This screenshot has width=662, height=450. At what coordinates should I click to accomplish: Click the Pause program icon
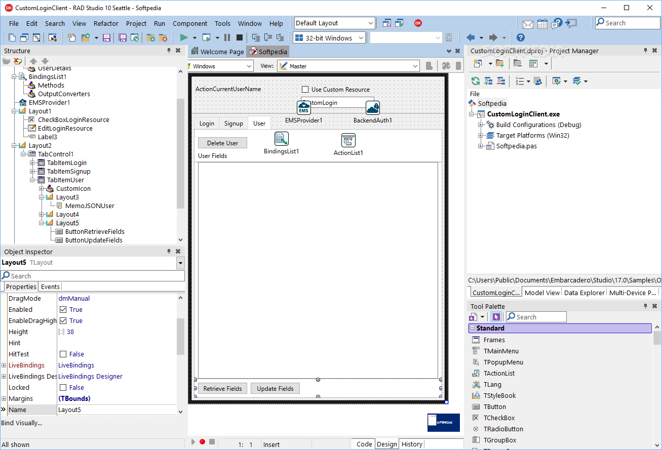(x=227, y=37)
